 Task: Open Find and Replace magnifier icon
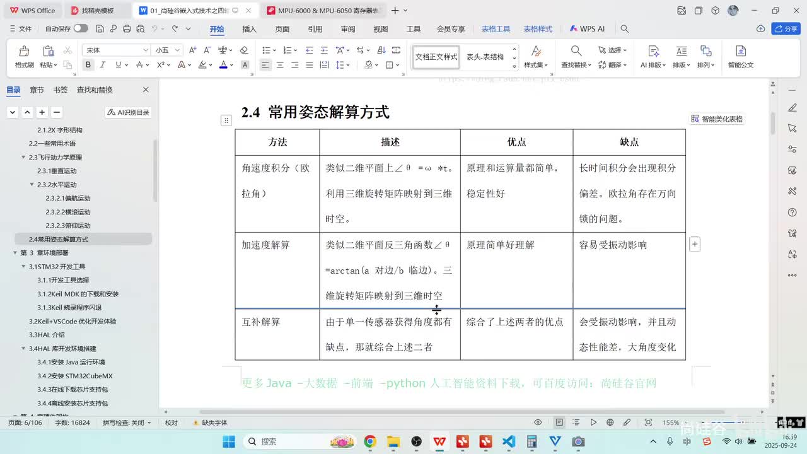click(x=576, y=50)
